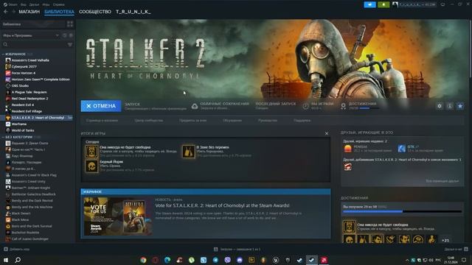
Task: Click the green notifications button
Action: pos(383,4)
